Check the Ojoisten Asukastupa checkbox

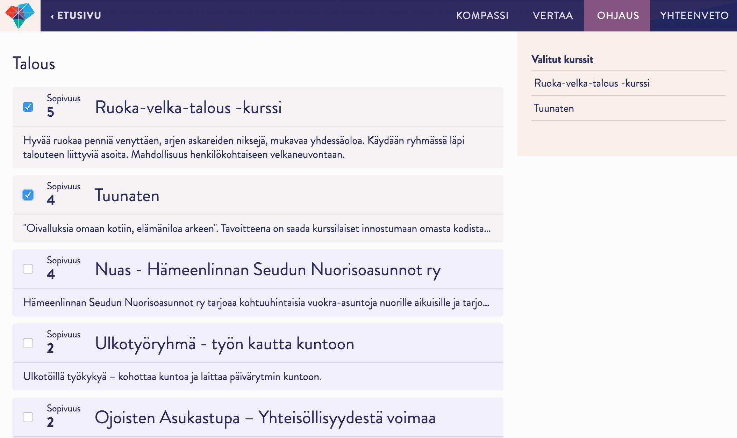pyautogui.click(x=28, y=417)
